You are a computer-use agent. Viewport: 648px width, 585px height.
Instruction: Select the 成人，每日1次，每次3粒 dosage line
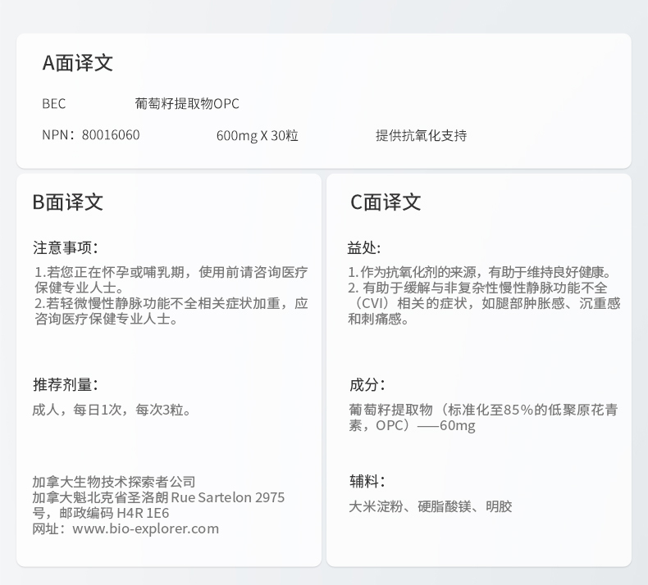click(112, 410)
